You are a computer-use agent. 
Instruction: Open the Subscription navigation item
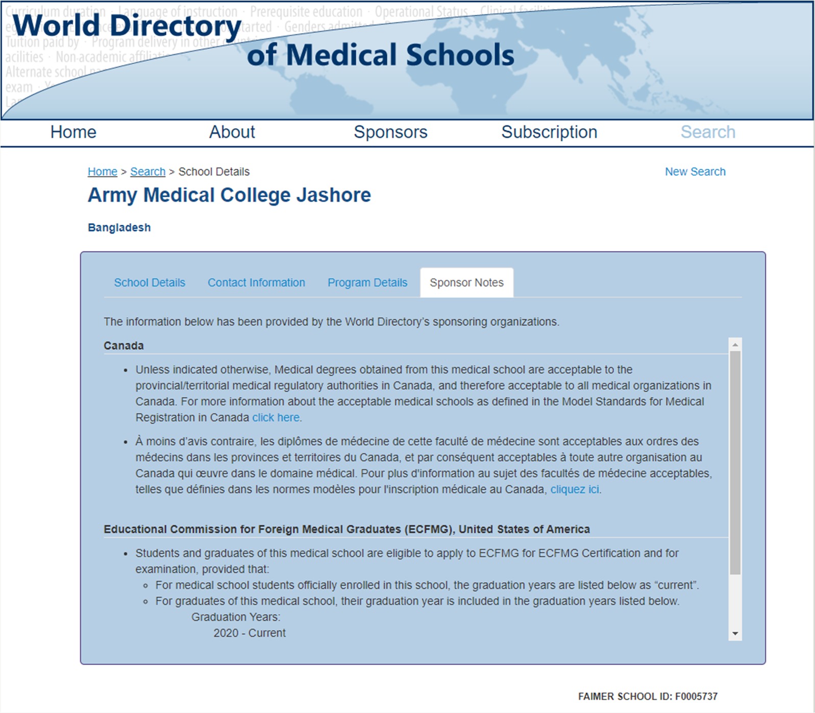click(549, 132)
